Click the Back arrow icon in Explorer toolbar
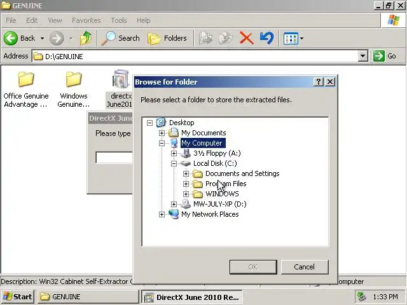The width and height of the screenshot is (407, 305). [11, 38]
